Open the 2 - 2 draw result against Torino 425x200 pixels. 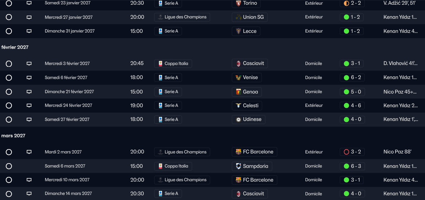coord(352,3)
